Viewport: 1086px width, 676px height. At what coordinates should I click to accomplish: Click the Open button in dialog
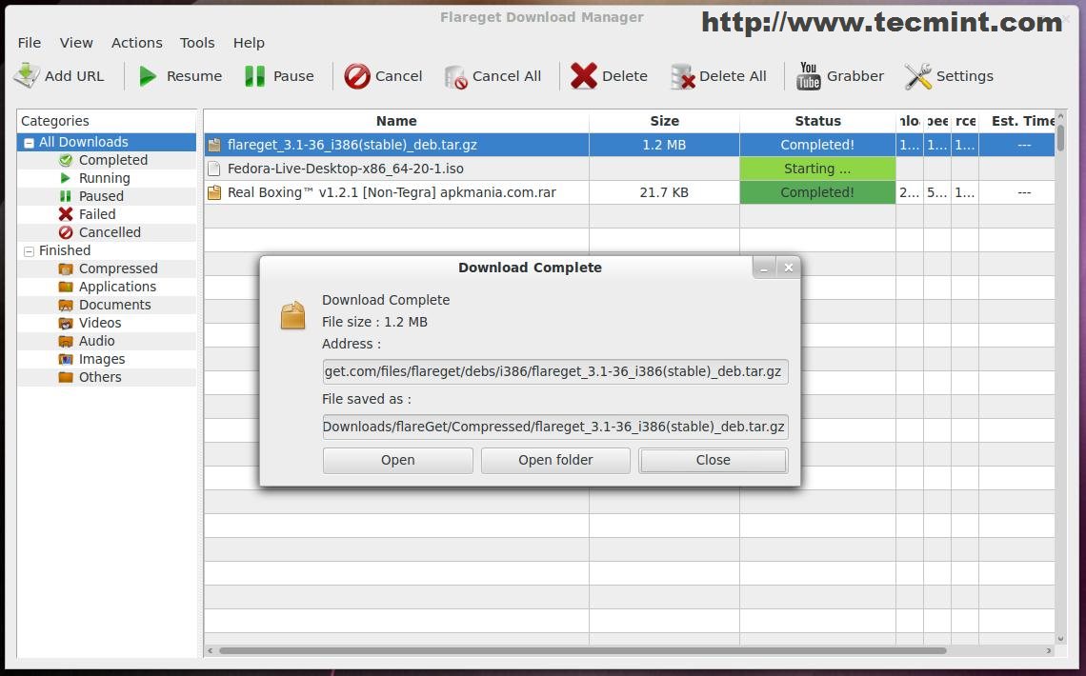(x=398, y=460)
